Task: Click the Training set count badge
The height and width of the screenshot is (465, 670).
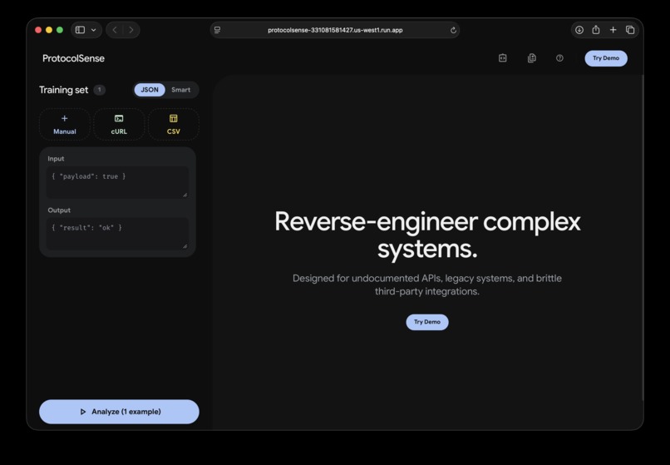Action: [100, 90]
